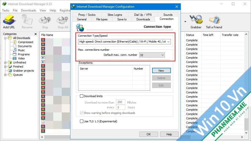Switch to Downloads tab
The height and width of the screenshot is (141, 251).
143,19
